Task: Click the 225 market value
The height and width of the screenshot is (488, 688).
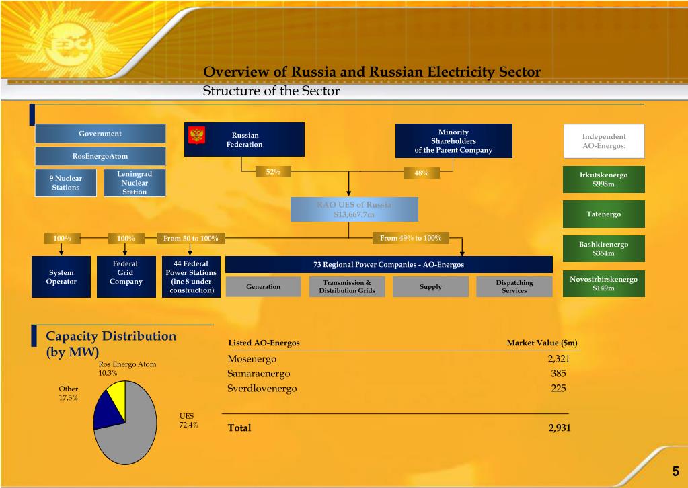Action: pos(559,388)
